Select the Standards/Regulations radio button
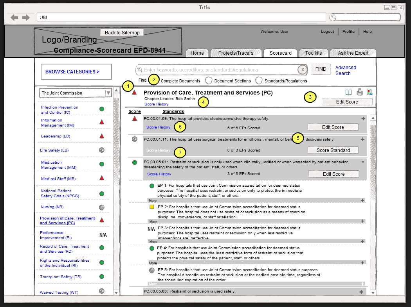 coord(259,80)
